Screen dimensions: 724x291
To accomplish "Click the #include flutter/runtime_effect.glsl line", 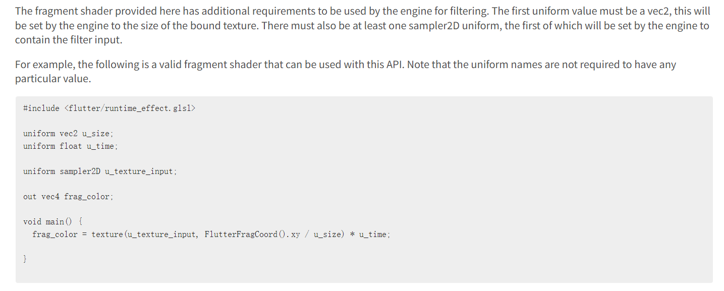I will point(109,108).
